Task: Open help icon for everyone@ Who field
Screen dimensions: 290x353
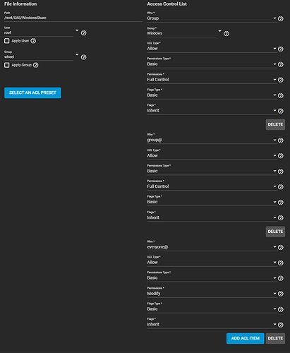Action: click(281, 247)
